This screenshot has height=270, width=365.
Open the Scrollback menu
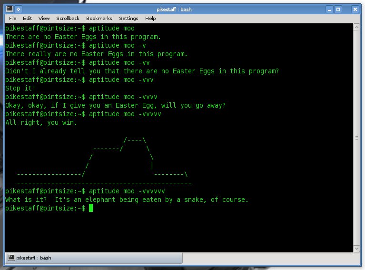pyautogui.click(x=68, y=19)
